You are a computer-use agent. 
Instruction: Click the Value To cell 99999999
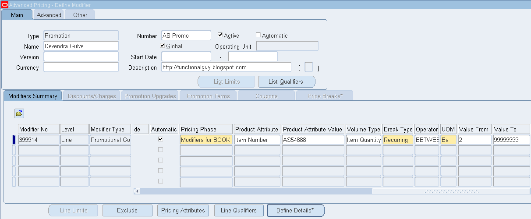point(512,140)
